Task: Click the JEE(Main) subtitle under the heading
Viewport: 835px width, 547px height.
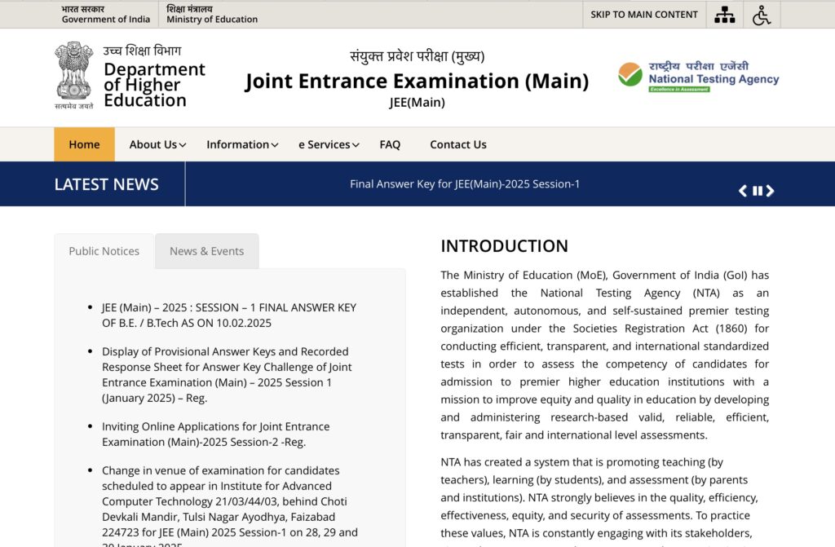Action: click(417, 102)
